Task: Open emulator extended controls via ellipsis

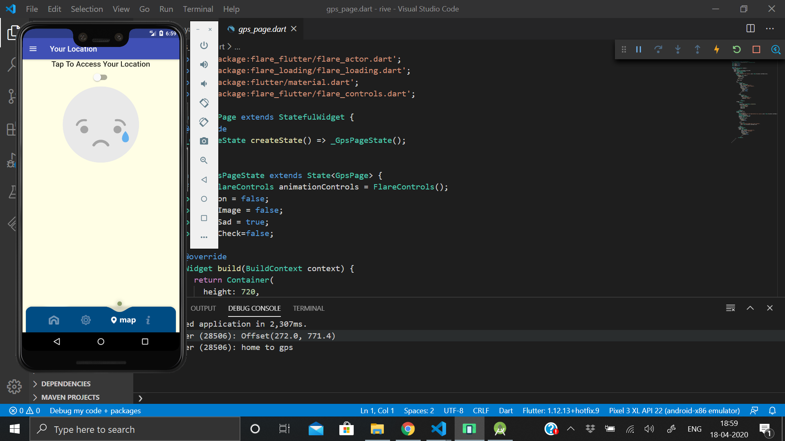Action: (204, 237)
